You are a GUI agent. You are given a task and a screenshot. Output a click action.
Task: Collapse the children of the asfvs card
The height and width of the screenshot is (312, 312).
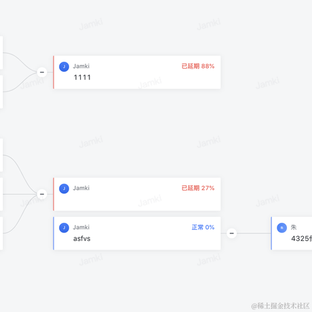tap(232, 233)
